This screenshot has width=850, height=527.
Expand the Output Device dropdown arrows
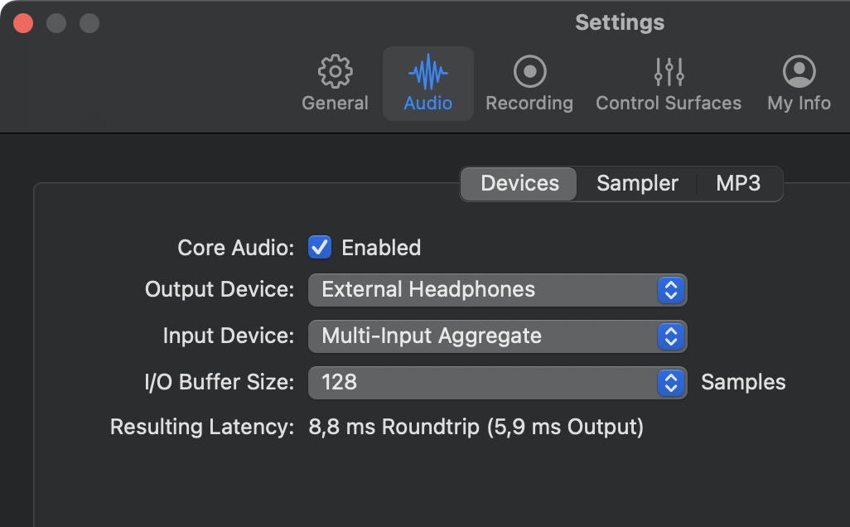point(671,290)
